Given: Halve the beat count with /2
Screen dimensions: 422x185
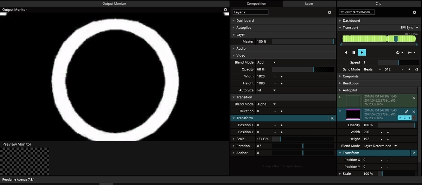Looking at the screenshot, I should click(416, 70).
